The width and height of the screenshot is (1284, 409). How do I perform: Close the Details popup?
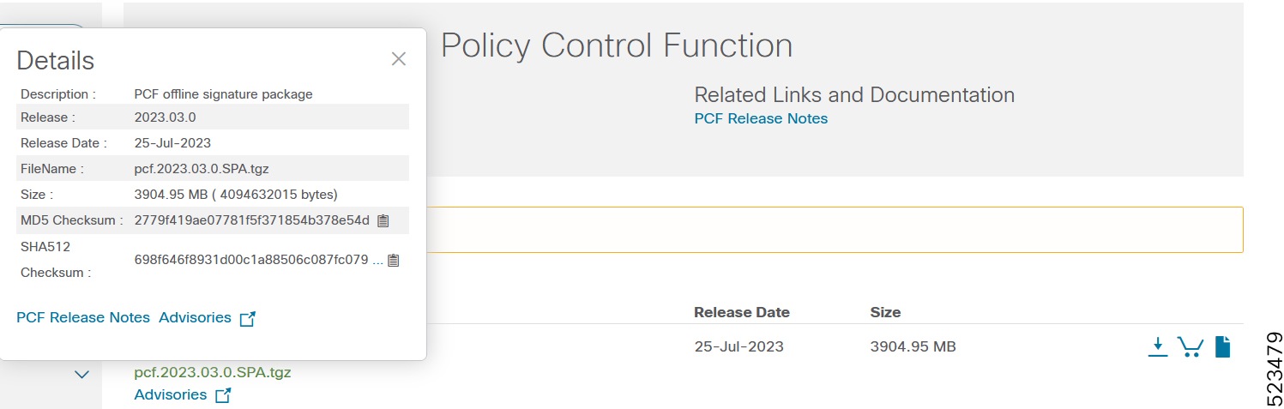coord(398,58)
